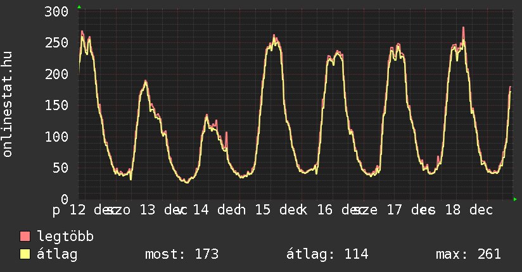Image resolution: width=522 pixels, height=272 pixels.
Task: Click the green arrow atop the Y-axis
Action: [x=79, y=7]
